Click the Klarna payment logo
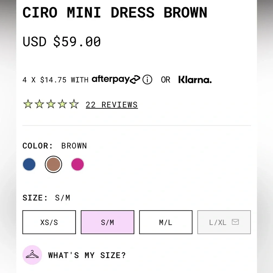The image size is (273, 273). coord(195,80)
